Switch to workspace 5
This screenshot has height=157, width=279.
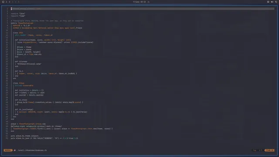[18, 2]
